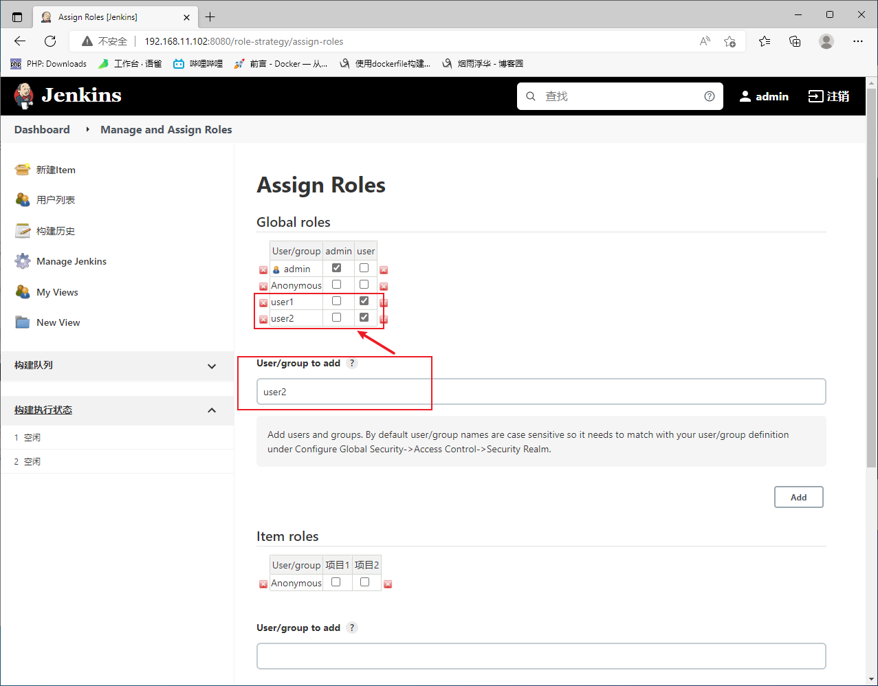Click left delete icon for global Anonymous row
The height and width of the screenshot is (686, 878).
pyautogui.click(x=263, y=287)
